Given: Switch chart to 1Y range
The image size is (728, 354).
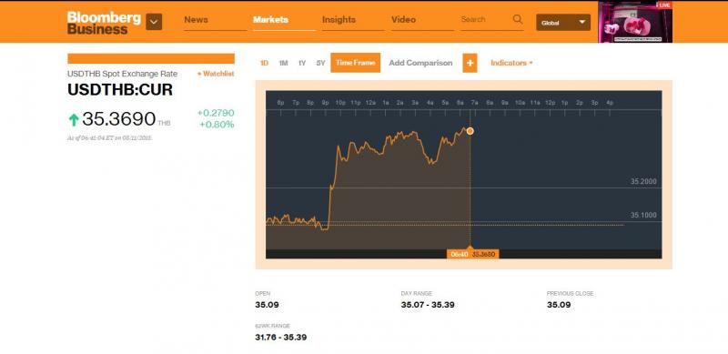Looking at the screenshot, I should click(x=302, y=63).
